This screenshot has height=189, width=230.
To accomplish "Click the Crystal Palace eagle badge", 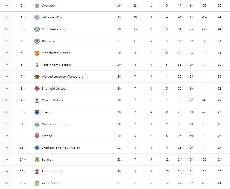I will (x=37, y=100).
